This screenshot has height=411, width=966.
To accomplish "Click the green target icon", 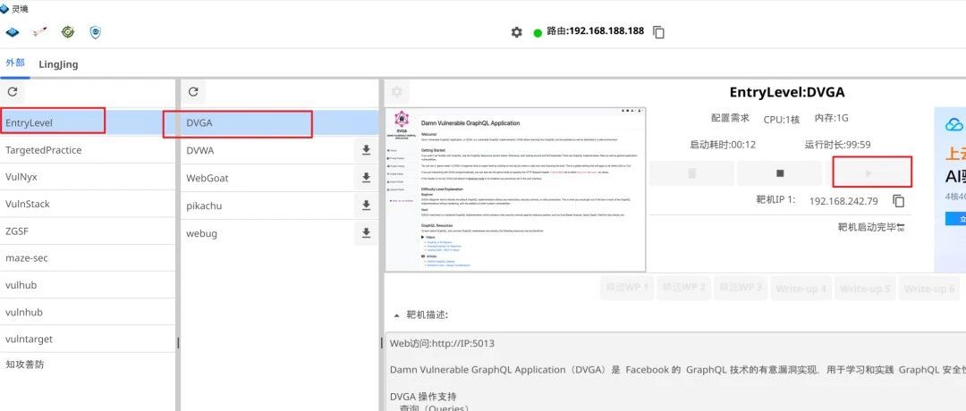I will coord(68,32).
